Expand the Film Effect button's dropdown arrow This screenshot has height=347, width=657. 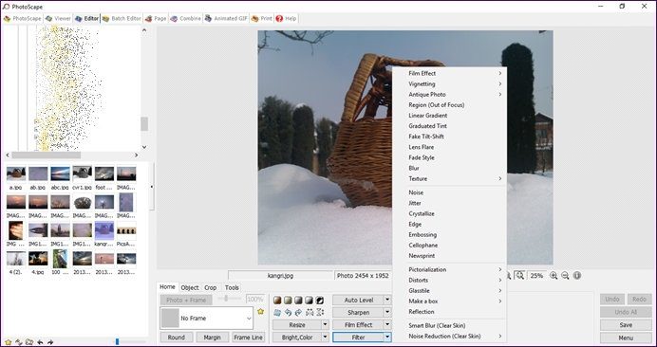tap(387, 324)
